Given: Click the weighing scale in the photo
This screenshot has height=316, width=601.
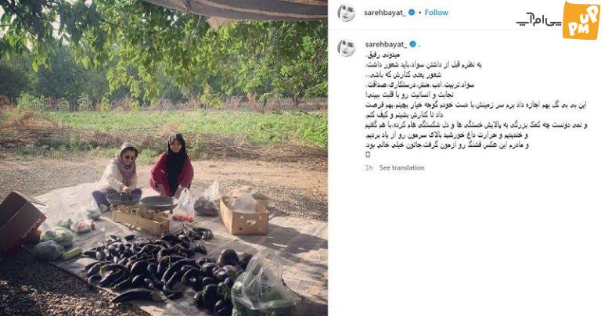Looking at the screenshot, I should click(142, 213).
